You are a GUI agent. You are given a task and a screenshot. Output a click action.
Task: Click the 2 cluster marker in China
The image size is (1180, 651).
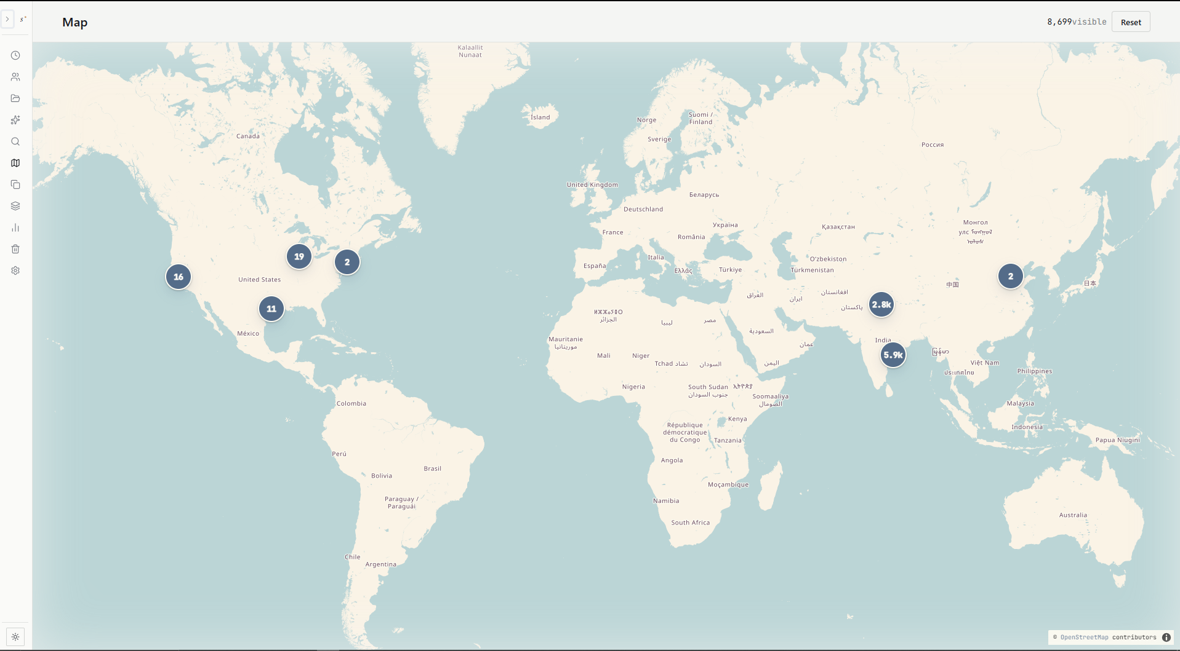coord(1011,276)
